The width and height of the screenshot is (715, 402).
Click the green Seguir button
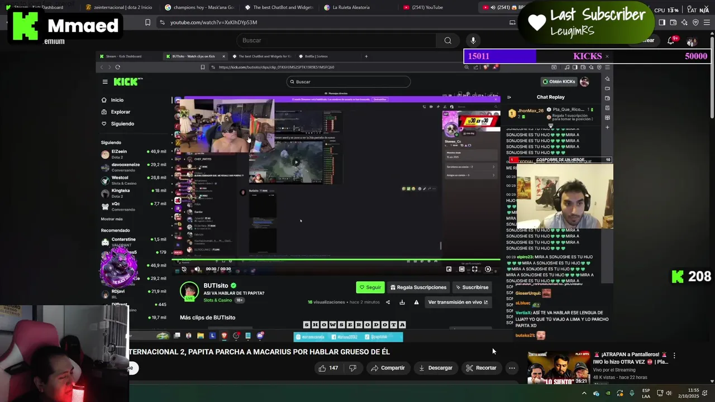[370, 287]
